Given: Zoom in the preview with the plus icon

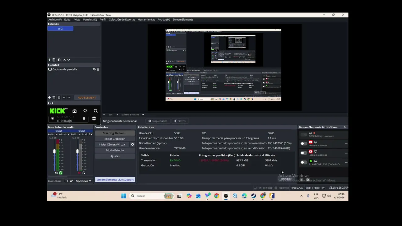Looking at the screenshot, I should click(x=117, y=115).
